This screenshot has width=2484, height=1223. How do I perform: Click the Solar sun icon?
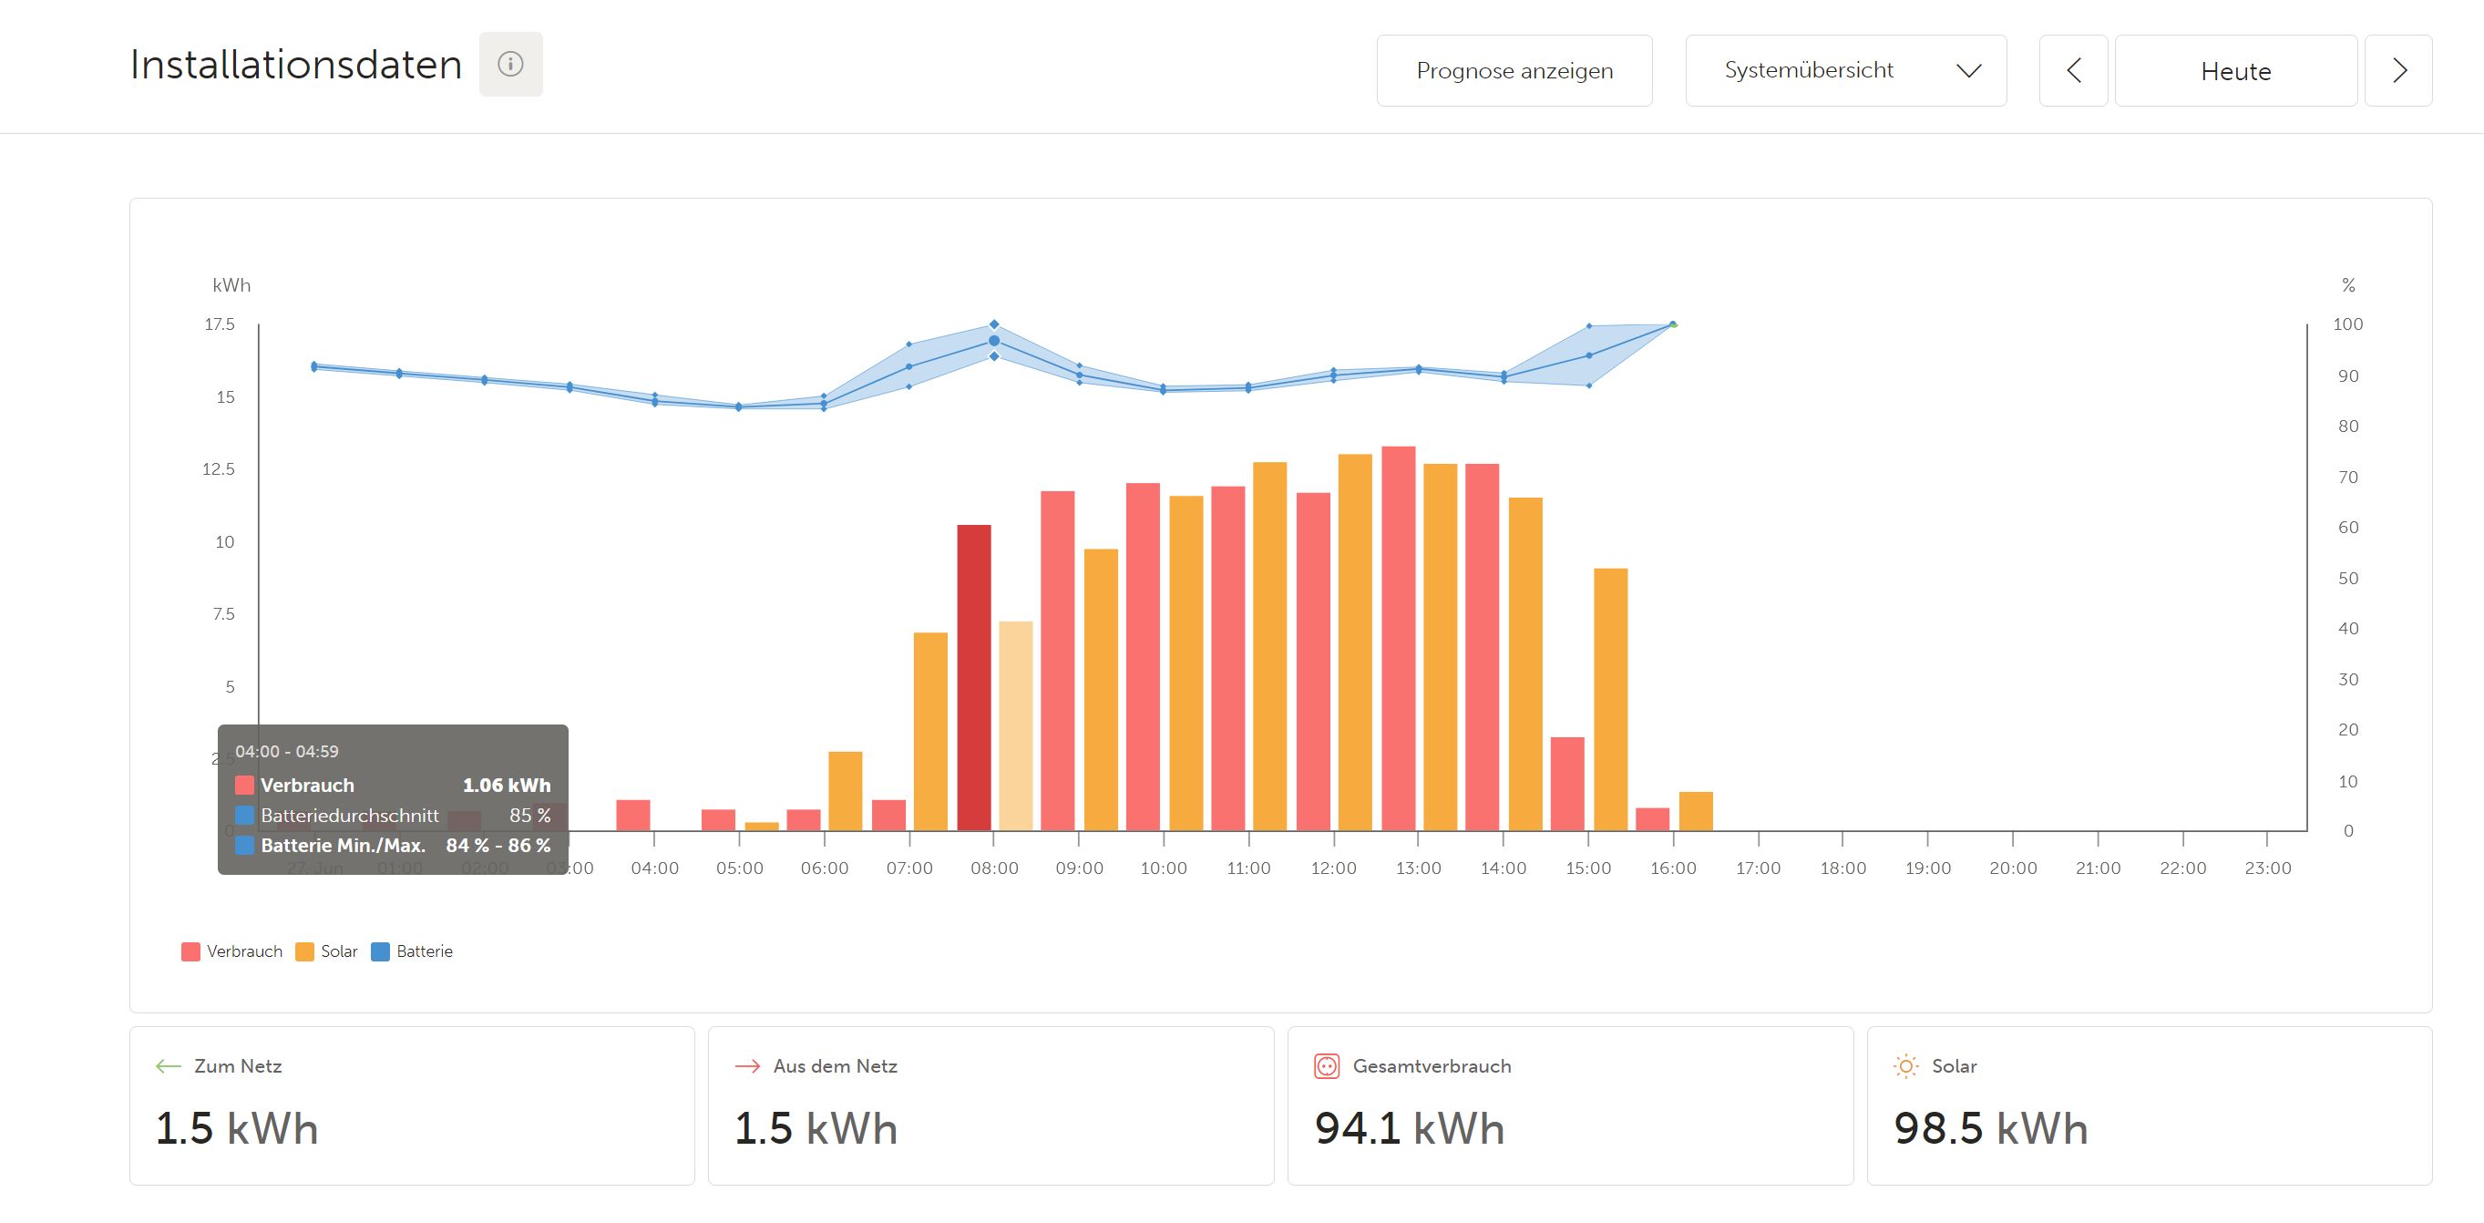tap(1905, 1065)
